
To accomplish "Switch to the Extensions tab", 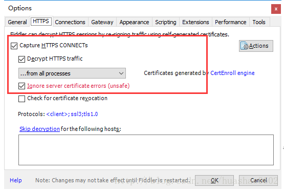I will [x=195, y=22].
